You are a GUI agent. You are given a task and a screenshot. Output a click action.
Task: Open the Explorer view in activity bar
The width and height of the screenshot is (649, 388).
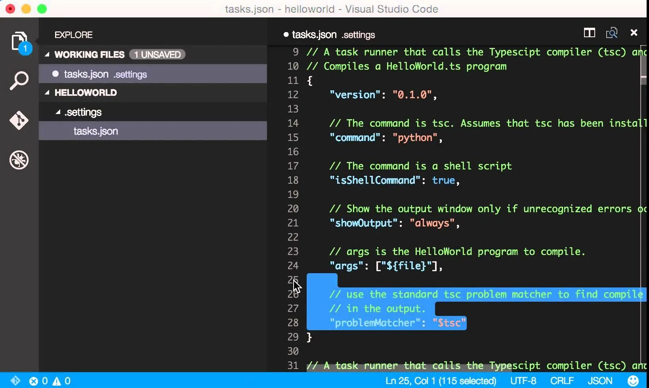(x=19, y=42)
